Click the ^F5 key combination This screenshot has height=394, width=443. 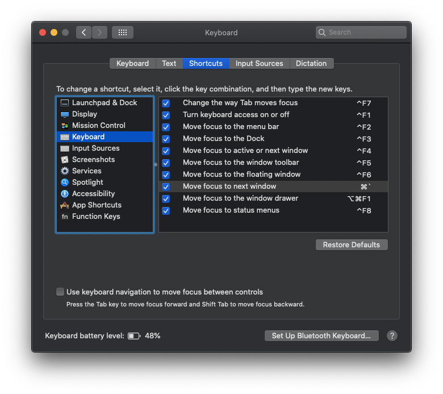tap(364, 163)
